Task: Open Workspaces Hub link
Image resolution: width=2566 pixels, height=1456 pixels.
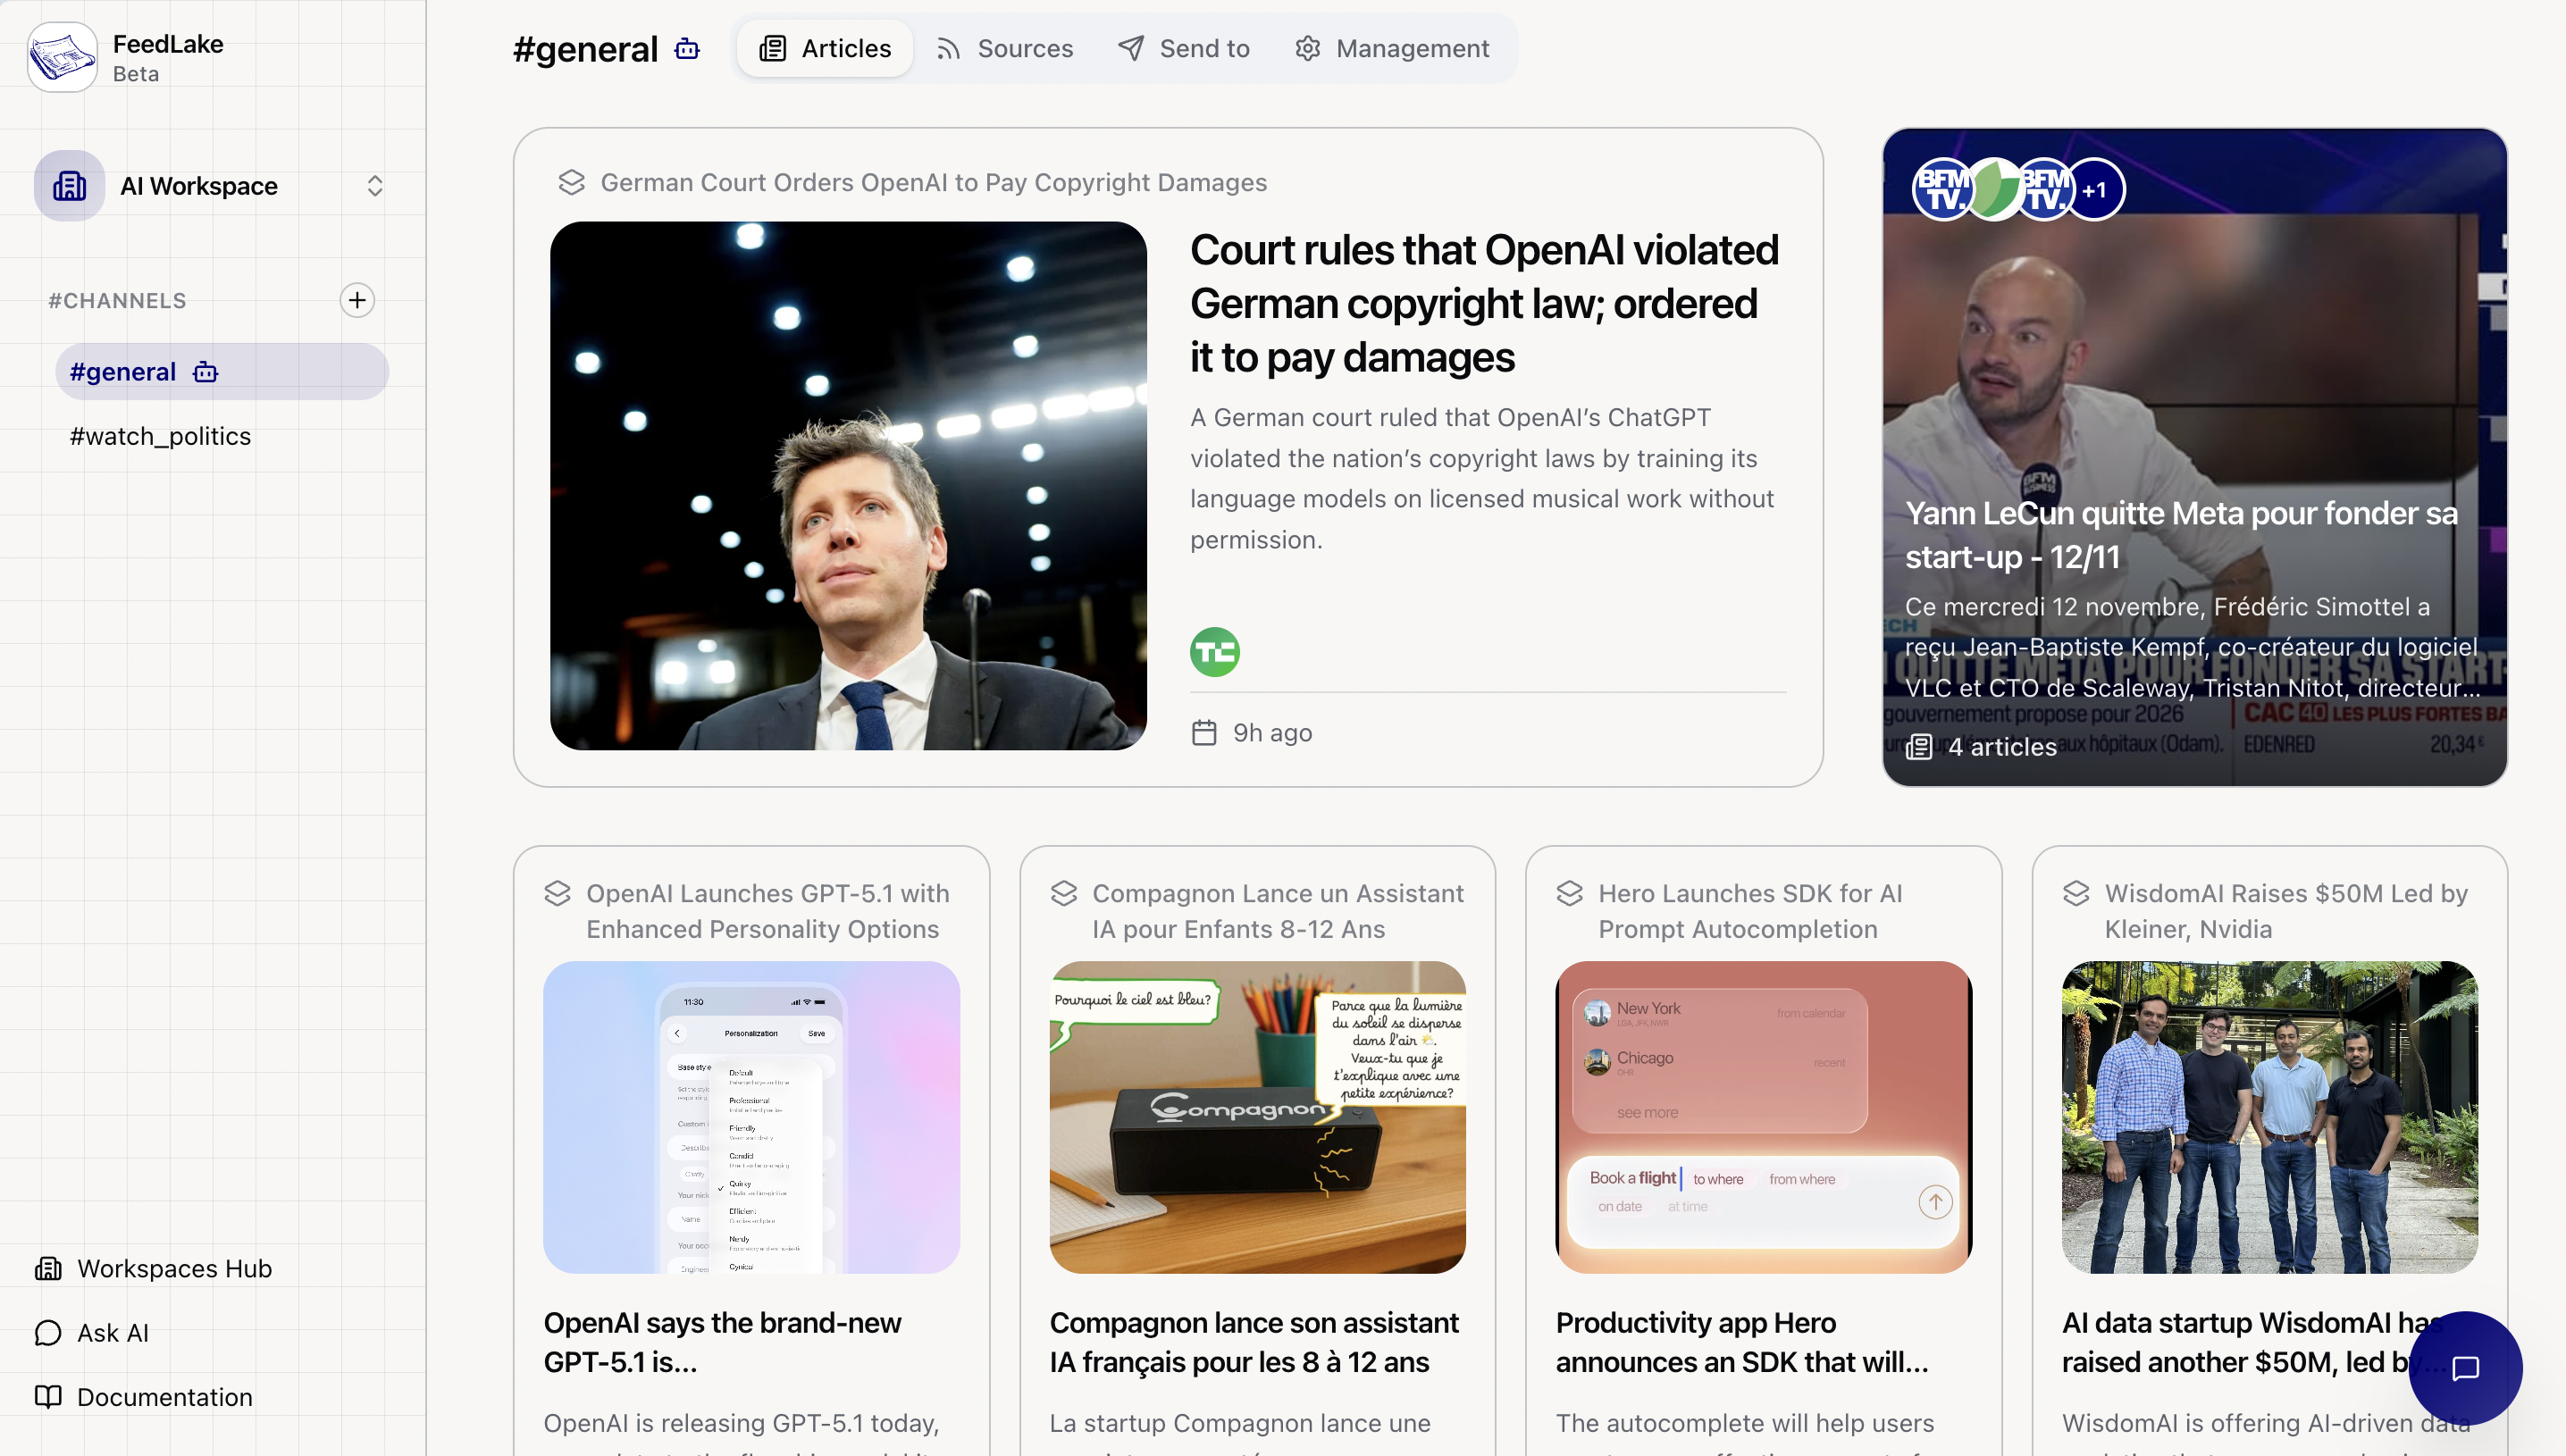Action: pos(153,1268)
